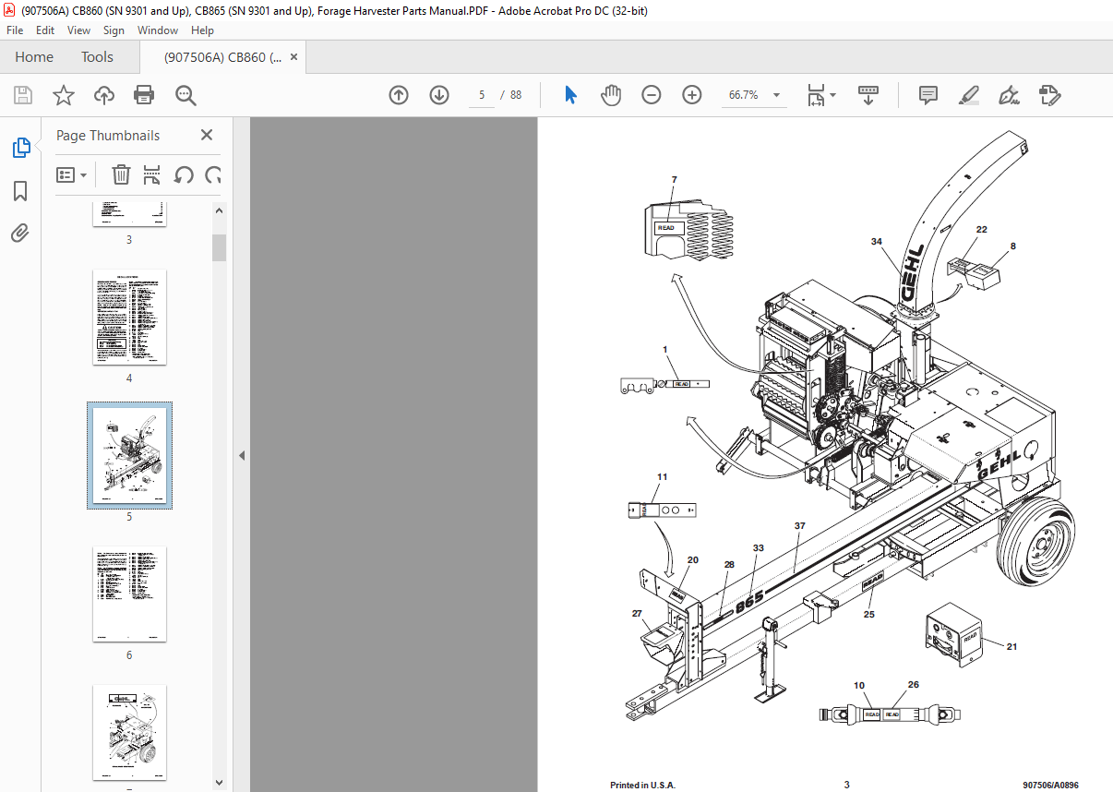Click part callout number 34 on diagram
The image size is (1113, 792).
pyautogui.click(x=877, y=242)
